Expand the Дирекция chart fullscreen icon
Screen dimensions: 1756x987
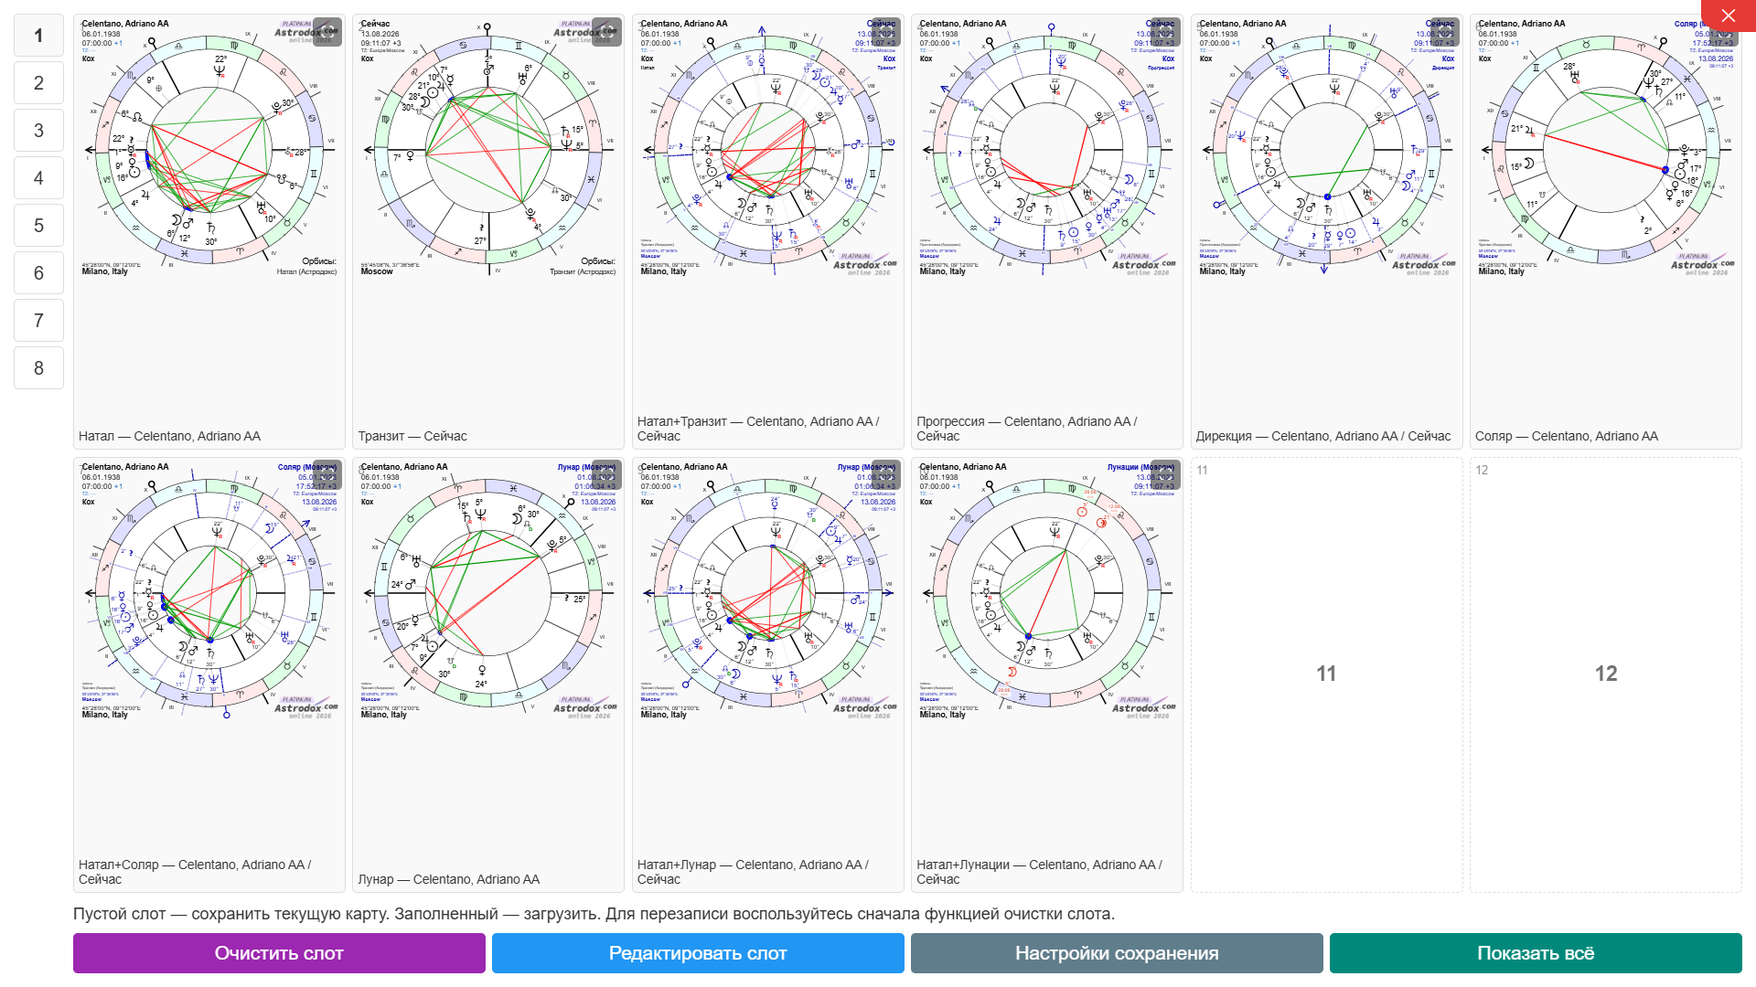(1445, 32)
